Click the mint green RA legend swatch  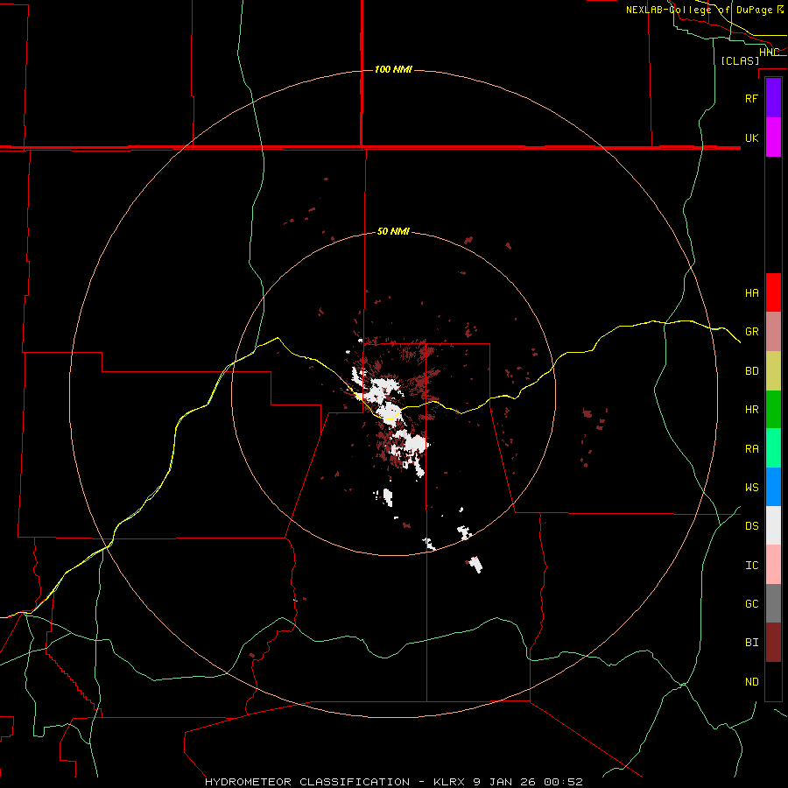pos(773,448)
